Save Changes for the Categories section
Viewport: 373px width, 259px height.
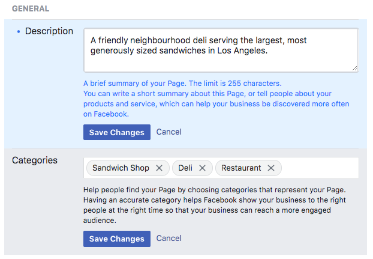coord(117,239)
